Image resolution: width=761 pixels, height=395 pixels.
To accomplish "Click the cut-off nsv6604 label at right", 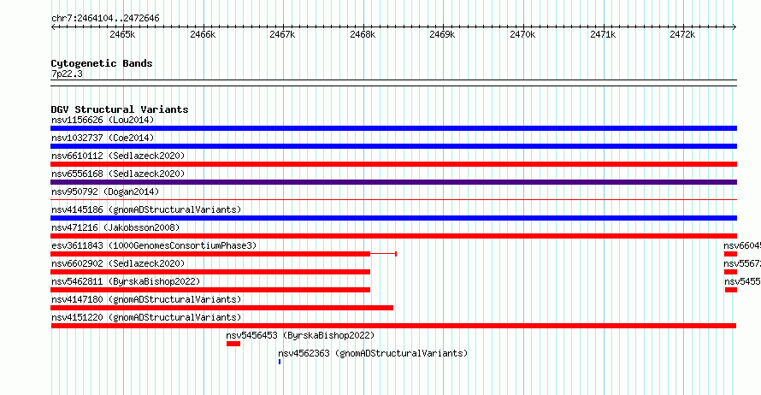I will (x=742, y=245).
